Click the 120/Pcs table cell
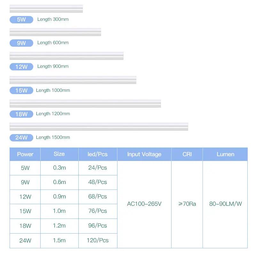The image size is (256, 256). [x=98, y=240]
